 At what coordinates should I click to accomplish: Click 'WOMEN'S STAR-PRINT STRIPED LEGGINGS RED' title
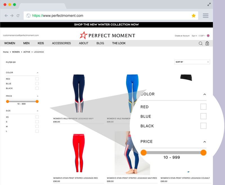pos(75,178)
